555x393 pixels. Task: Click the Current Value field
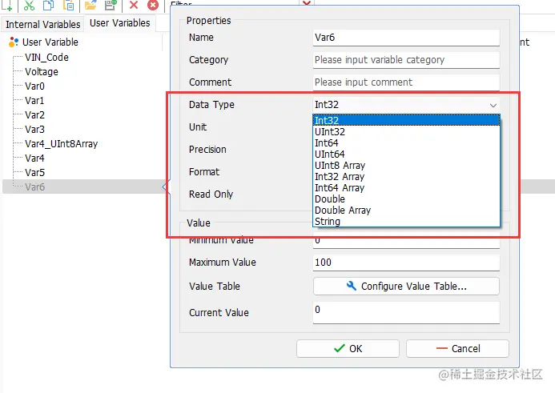406,313
